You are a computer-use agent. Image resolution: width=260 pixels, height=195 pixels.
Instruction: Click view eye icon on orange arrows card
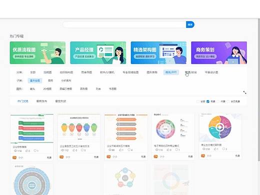click(x=110, y=150)
